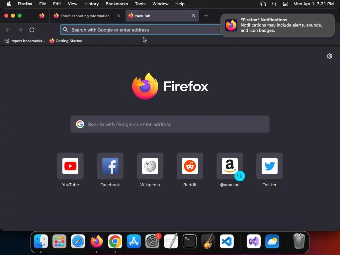Select the New Tab tab
Screen dimensions: 340x255
click(x=162, y=16)
